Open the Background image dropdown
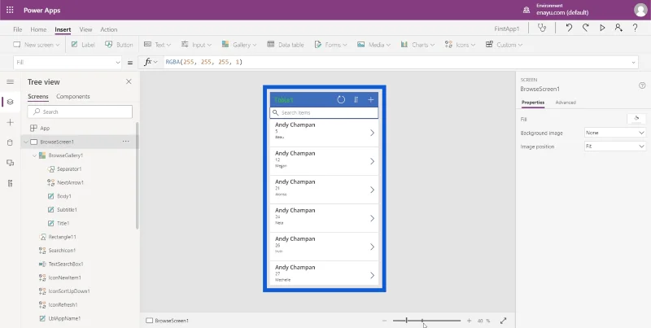 [x=615, y=133]
